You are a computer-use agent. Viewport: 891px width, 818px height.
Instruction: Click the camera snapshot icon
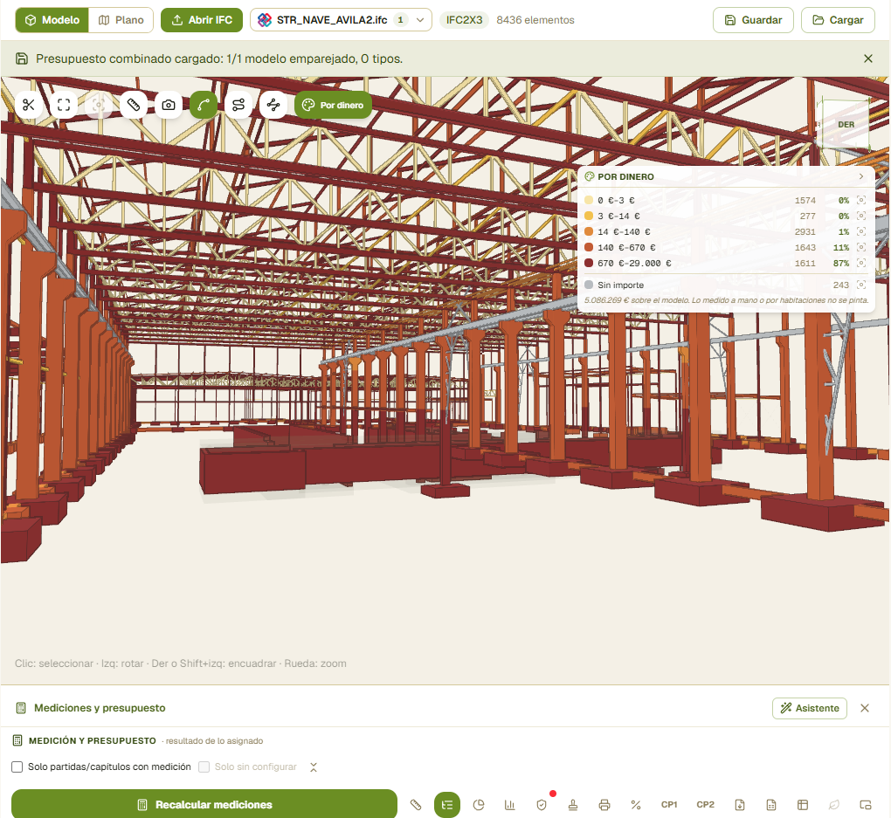(x=169, y=105)
